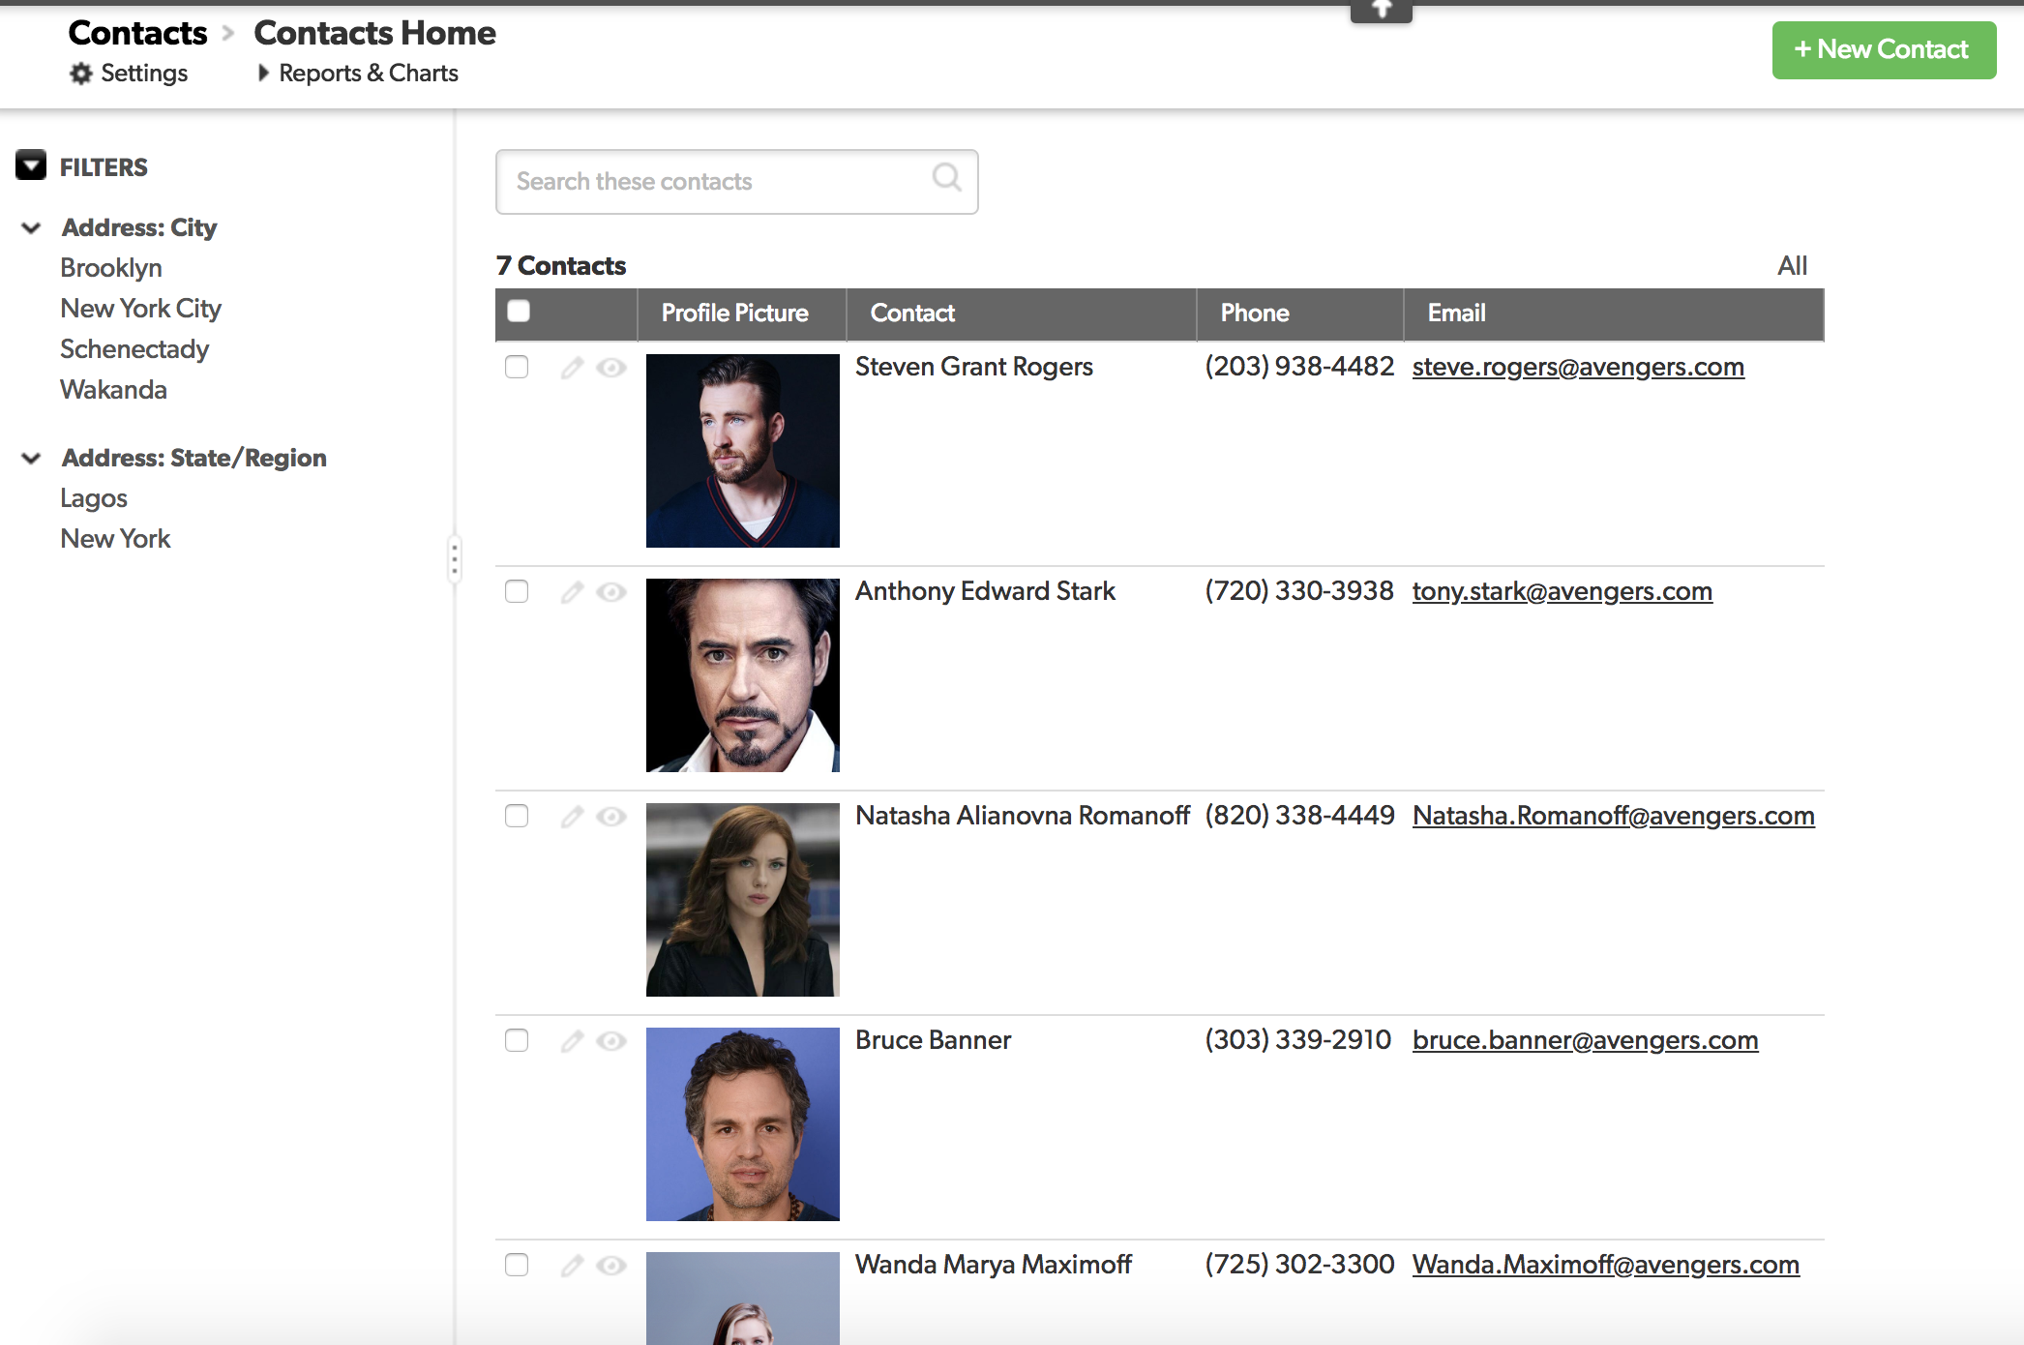Screen dimensions: 2024x1345
Task: Click Anthony Edward Stark profile picture
Action: click(x=743, y=675)
